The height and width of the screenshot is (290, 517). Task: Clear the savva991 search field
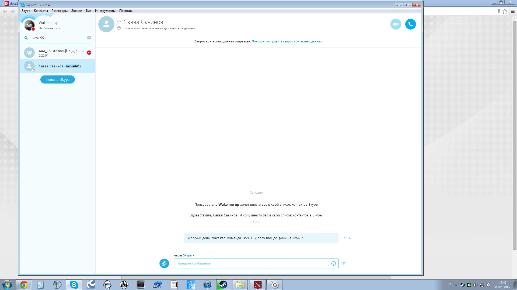(x=89, y=38)
